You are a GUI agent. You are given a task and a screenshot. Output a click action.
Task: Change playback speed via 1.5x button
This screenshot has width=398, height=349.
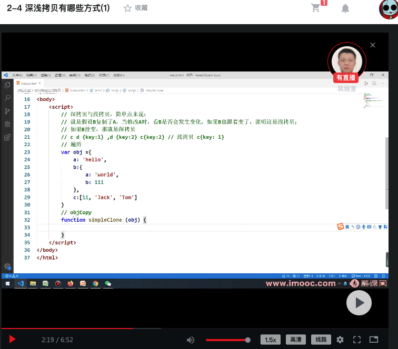[270, 340]
